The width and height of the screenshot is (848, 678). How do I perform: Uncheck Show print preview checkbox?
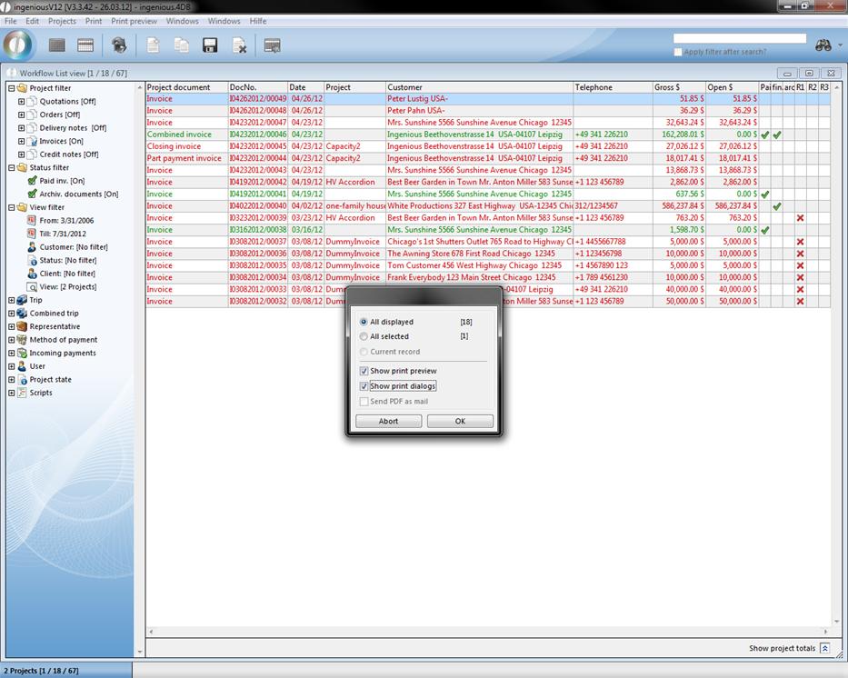coord(364,371)
